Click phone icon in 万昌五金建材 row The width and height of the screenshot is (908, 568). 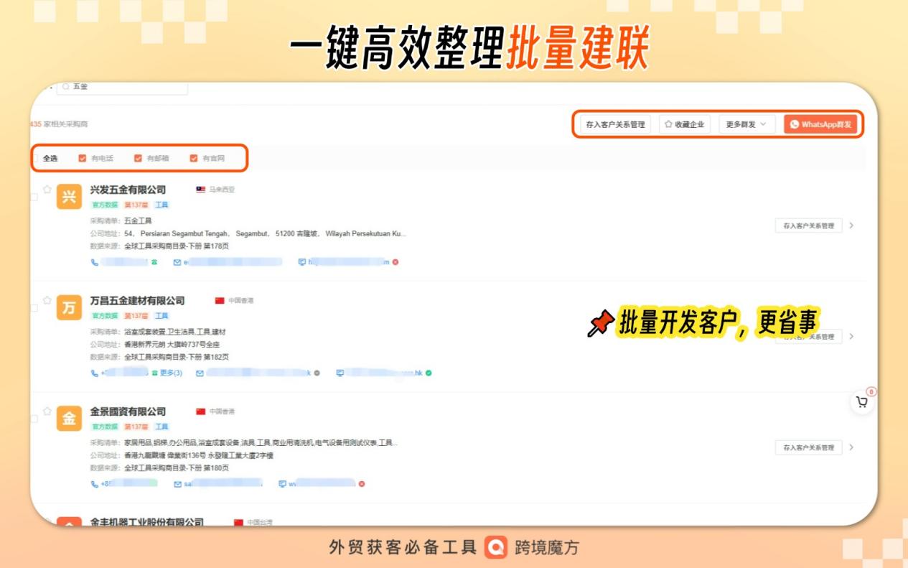tap(94, 373)
